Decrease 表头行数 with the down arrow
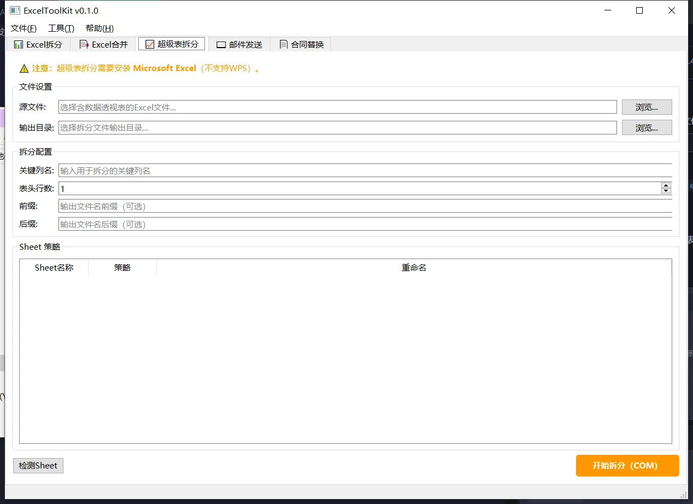The height and width of the screenshot is (504, 693). (666, 191)
